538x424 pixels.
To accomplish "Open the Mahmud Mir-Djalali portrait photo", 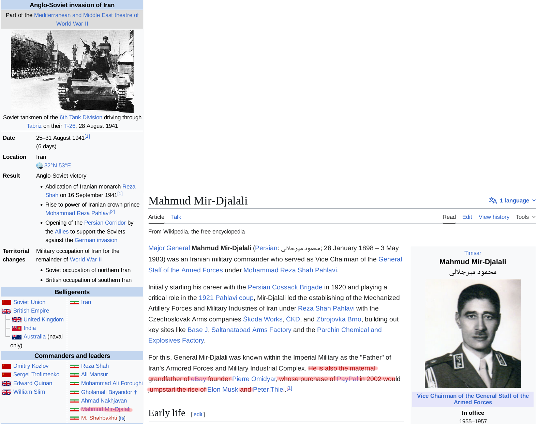I will point(473,333).
